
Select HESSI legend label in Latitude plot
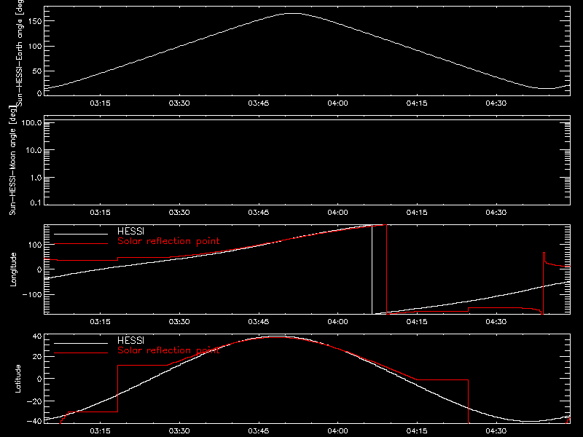(x=130, y=340)
